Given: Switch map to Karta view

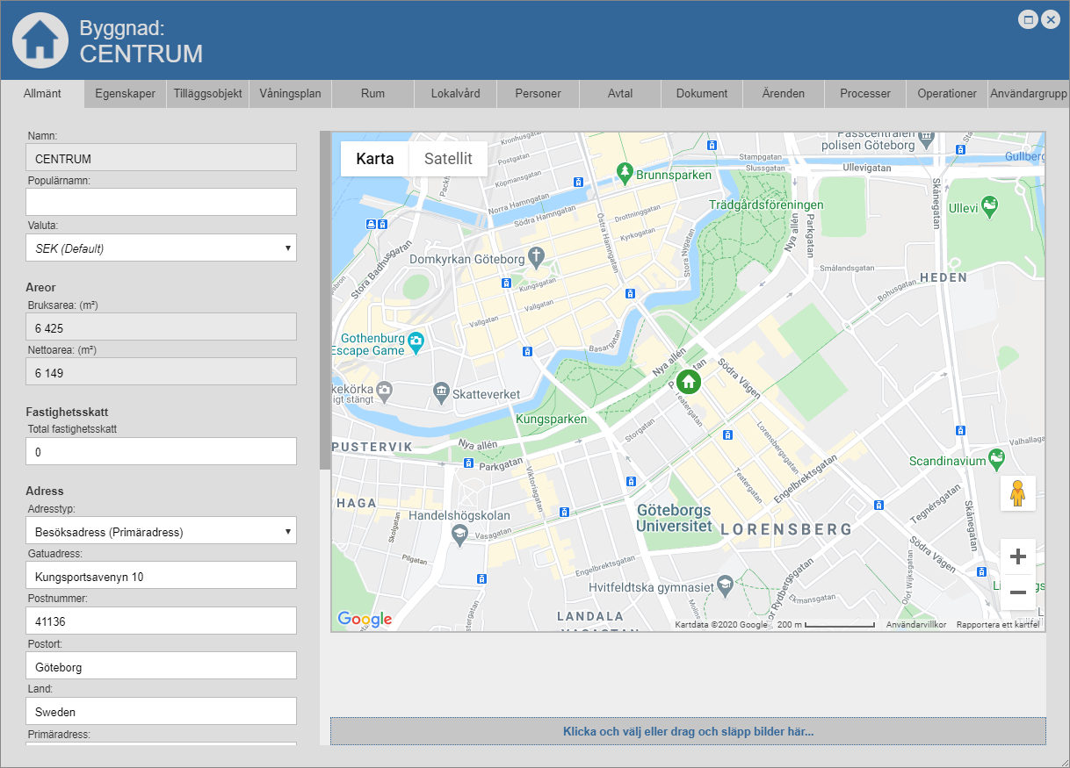Looking at the screenshot, I should click(x=375, y=159).
